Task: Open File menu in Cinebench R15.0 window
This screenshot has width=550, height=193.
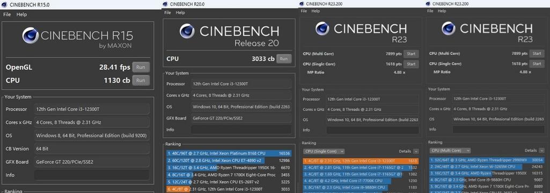Action: pos(7,14)
